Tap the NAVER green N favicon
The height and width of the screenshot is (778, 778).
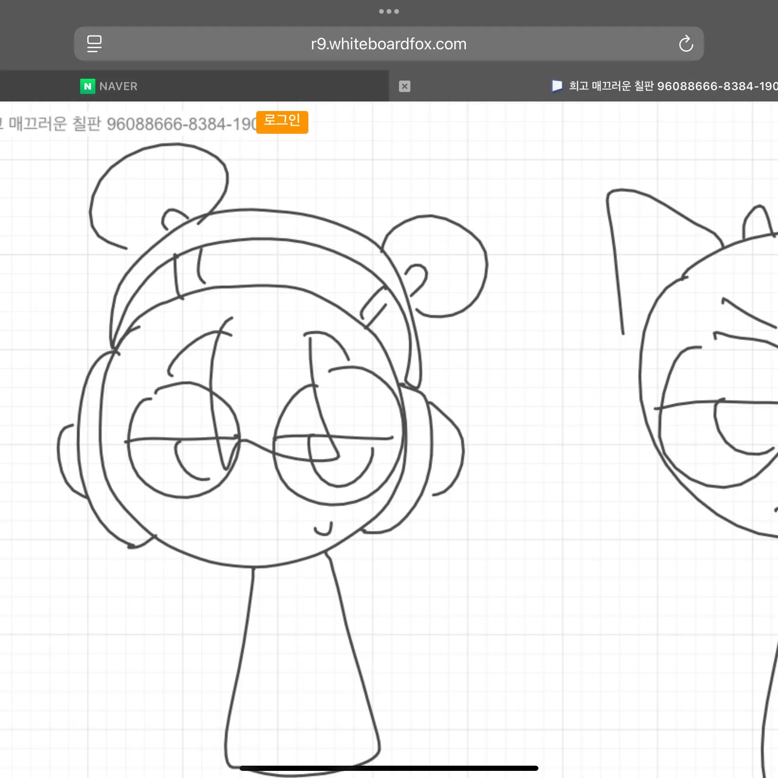click(88, 86)
